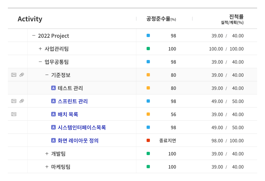Select the 테스트 관리 activity row

132,88
